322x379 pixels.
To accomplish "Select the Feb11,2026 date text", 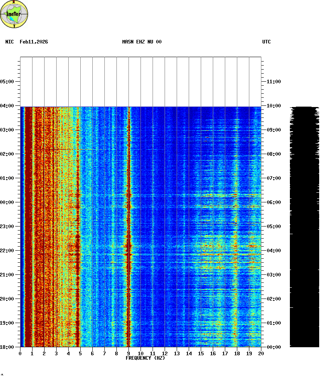I will [x=34, y=42].
